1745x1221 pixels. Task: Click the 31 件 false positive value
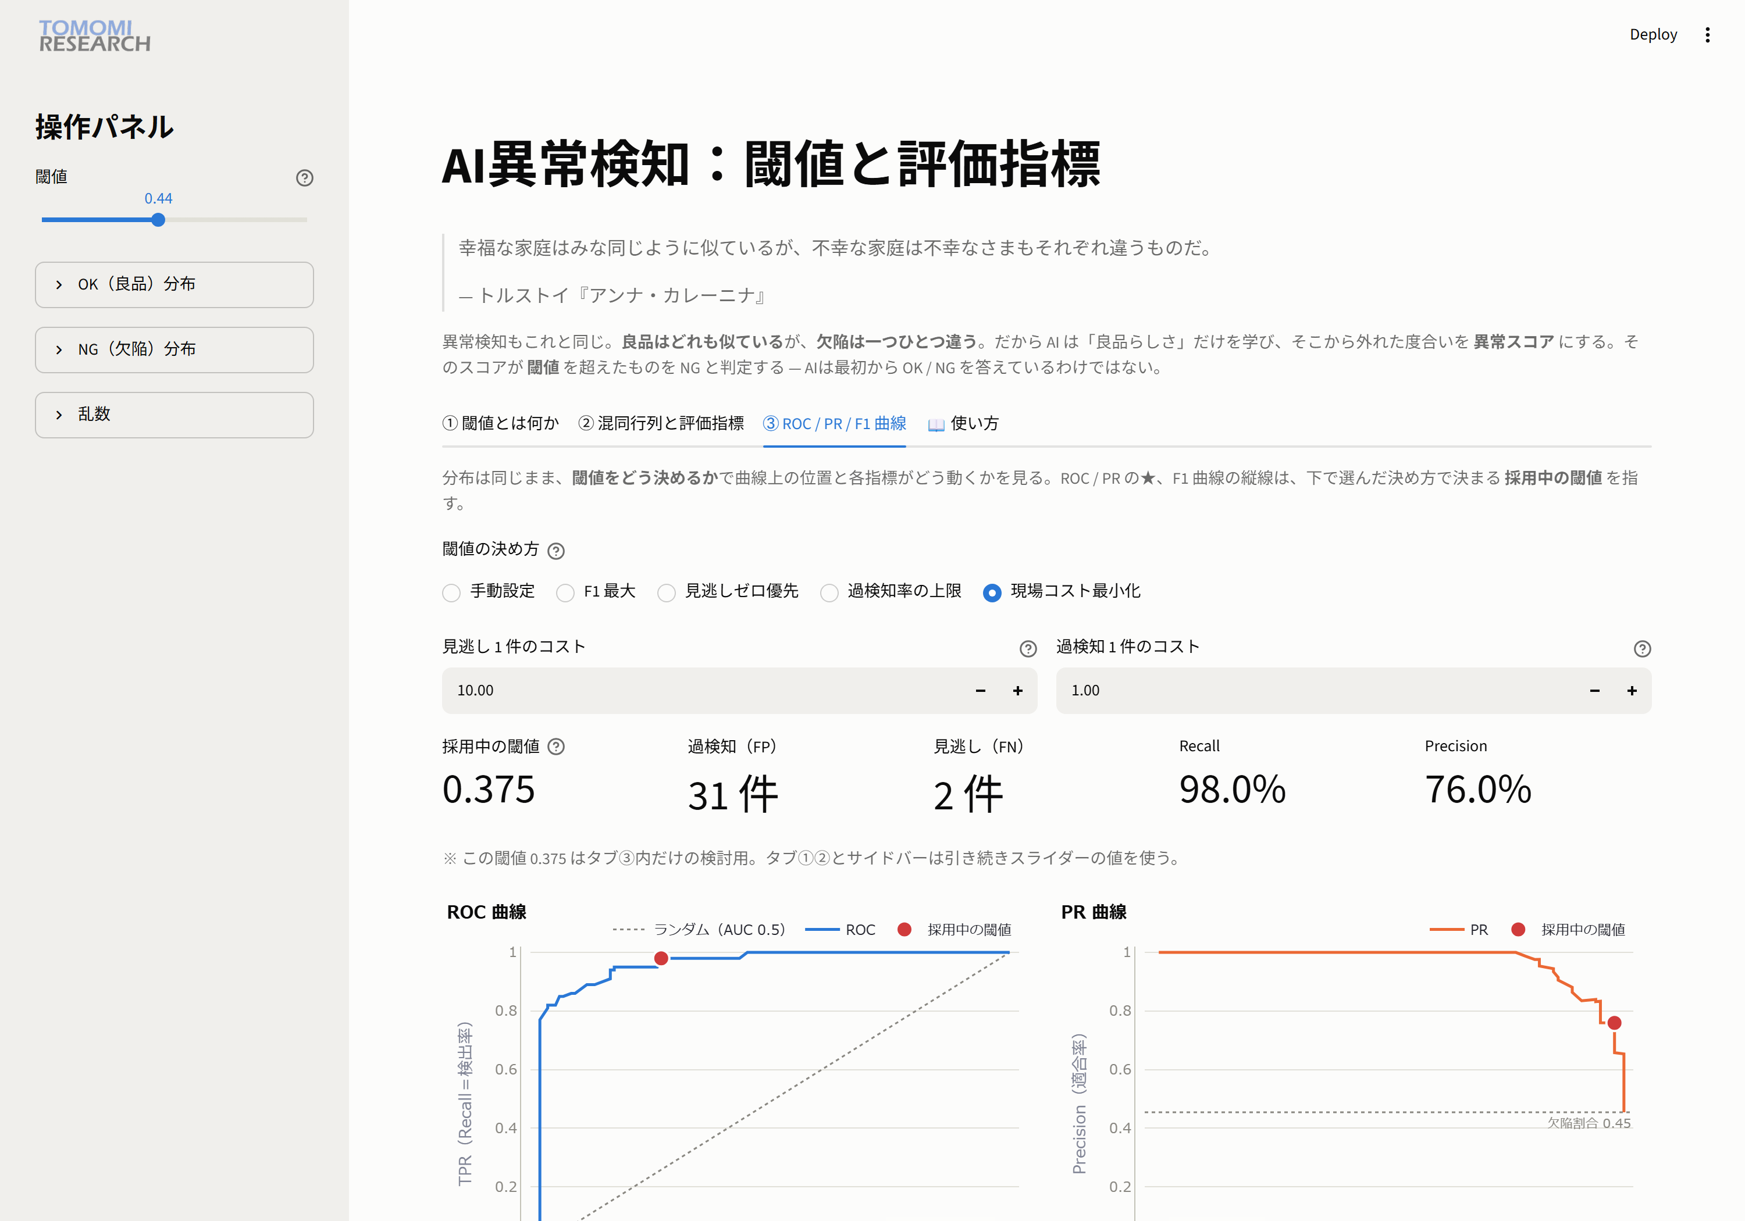(733, 795)
